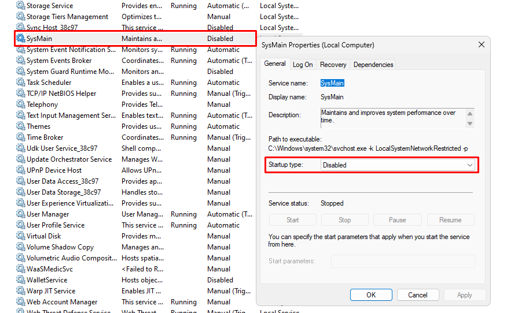Click the gear icon beside Storage Service

coord(21,5)
